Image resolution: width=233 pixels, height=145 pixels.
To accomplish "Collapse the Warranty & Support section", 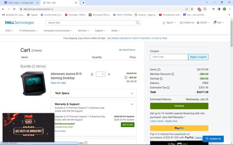I will (132, 104).
